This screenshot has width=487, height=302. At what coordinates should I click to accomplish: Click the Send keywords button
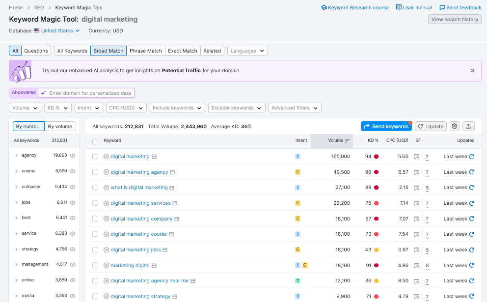[386, 126]
